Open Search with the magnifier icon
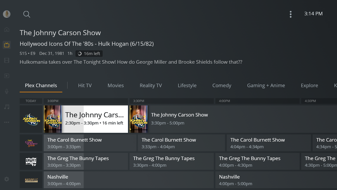Viewport: 337px width, 190px height. point(27,14)
